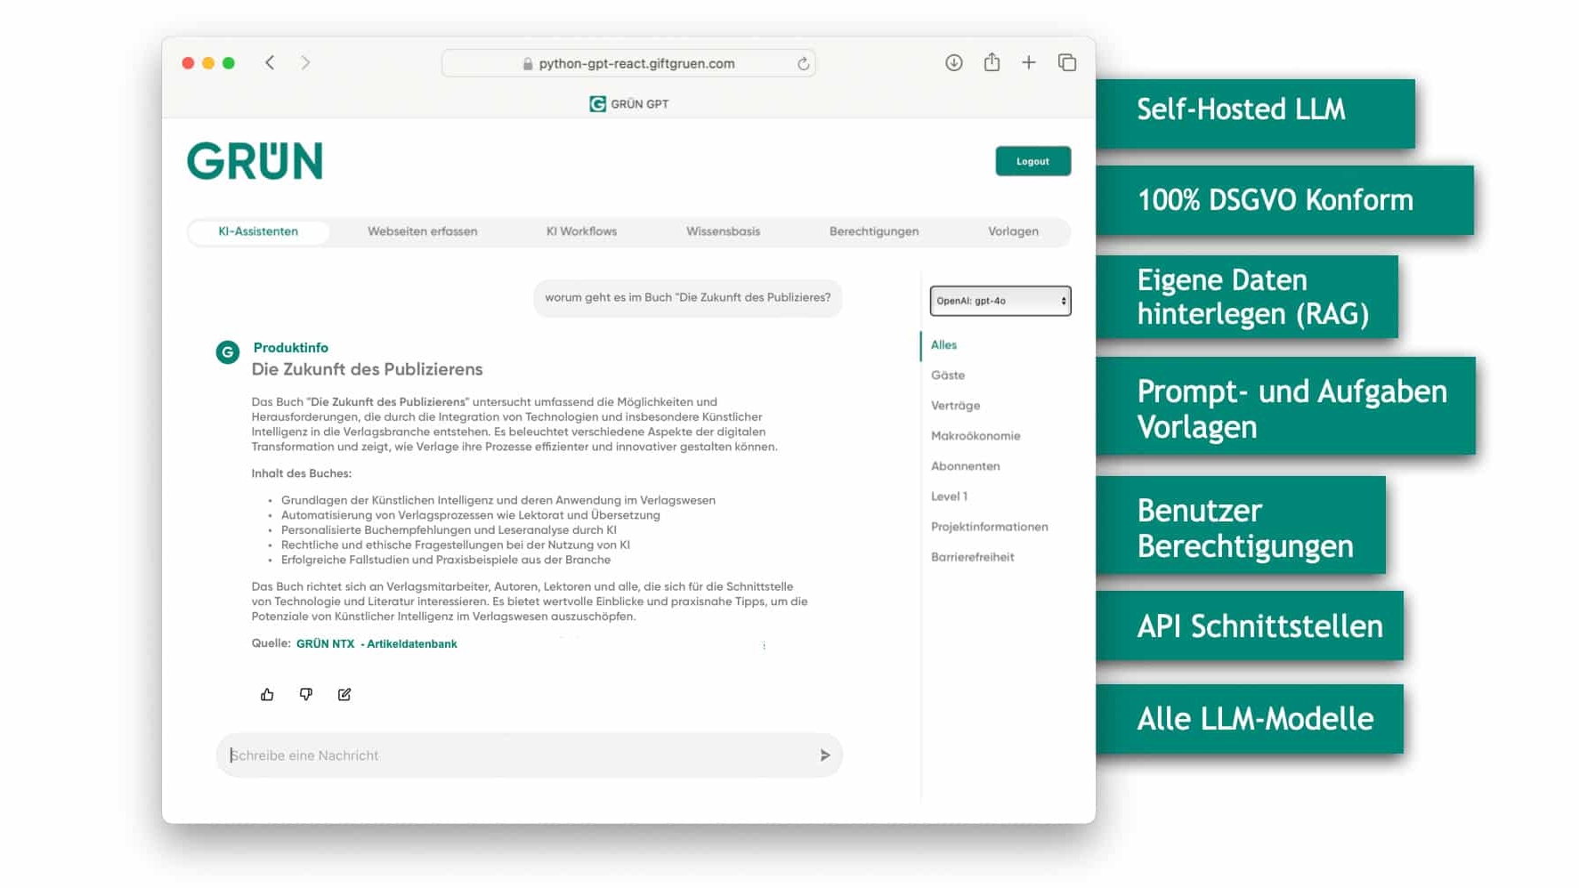The height and width of the screenshot is (888, 1579).
Task: Select the Makroökonomie category
Action: tap(976, 436)
